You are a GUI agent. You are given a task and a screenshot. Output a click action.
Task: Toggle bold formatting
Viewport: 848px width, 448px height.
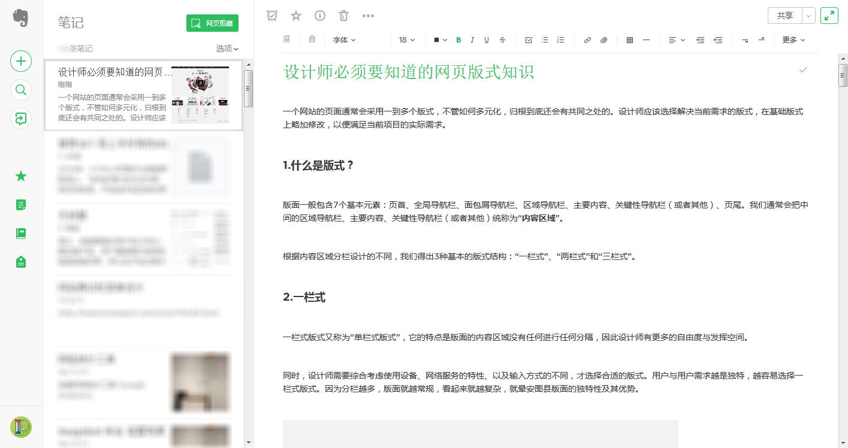pos(458,40)
